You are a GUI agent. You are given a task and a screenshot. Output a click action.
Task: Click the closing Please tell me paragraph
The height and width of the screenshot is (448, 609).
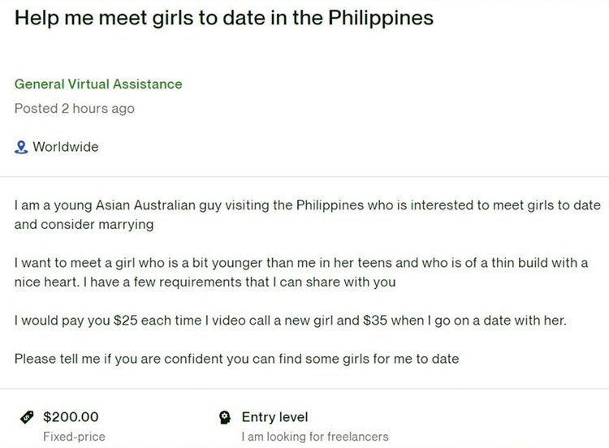pyautogui.click(x=237, y=359)
